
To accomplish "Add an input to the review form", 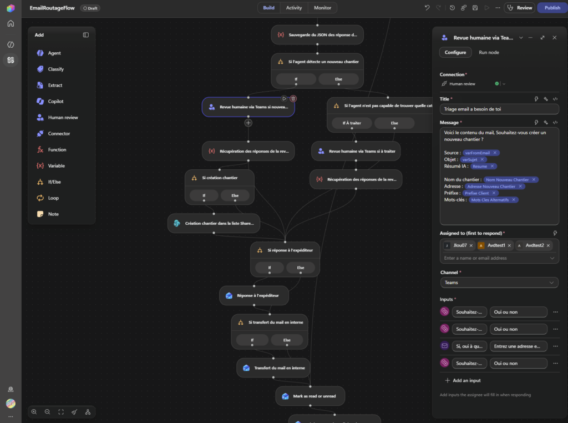I will point(463,380).
